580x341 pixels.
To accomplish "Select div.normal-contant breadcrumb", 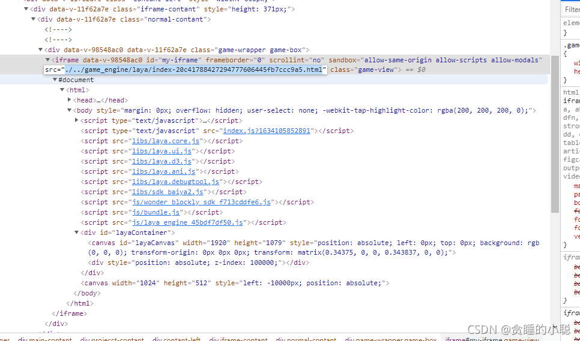I will (306, 339).
